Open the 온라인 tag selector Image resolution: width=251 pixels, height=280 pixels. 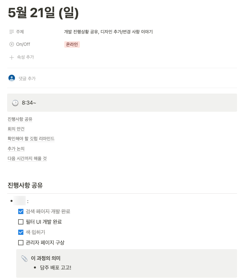(72, 45)
